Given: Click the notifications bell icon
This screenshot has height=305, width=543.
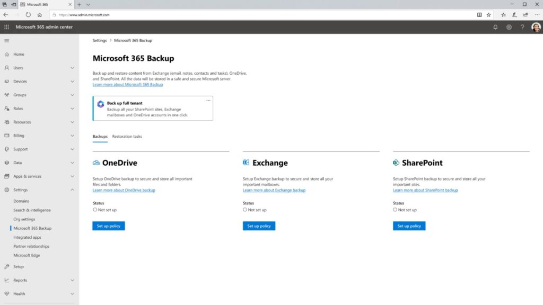Looking at the screenshot, I should tap(495, 27).
